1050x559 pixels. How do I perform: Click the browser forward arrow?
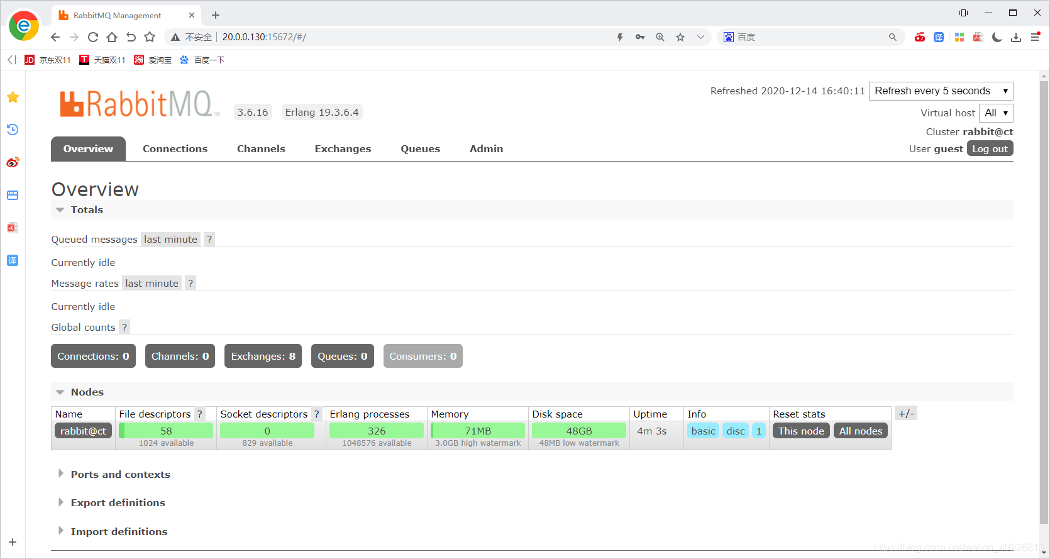(74, 37)
